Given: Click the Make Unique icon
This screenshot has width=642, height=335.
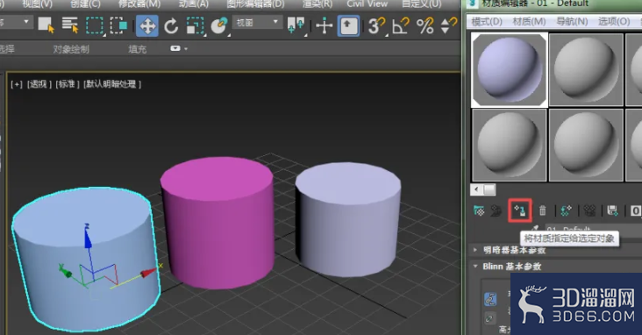Looking at the screenshot, I should (x=589, y=210).
